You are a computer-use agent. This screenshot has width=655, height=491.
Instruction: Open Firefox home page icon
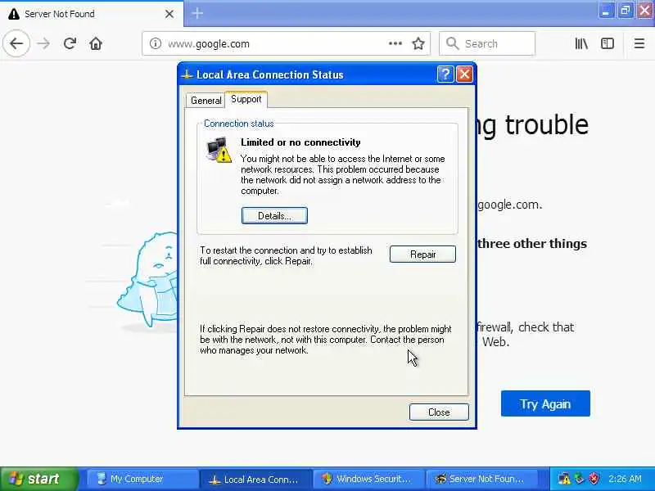(96, 43)
